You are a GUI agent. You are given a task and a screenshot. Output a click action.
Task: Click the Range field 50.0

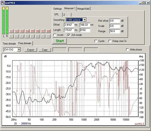pos(115,31)
